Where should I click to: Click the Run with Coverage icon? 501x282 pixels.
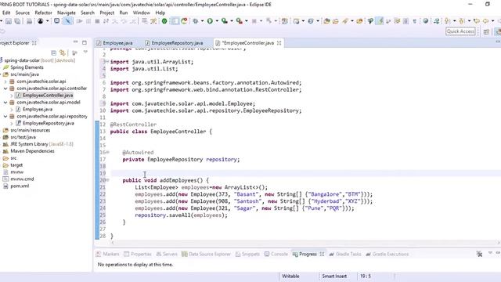(225, 21)
